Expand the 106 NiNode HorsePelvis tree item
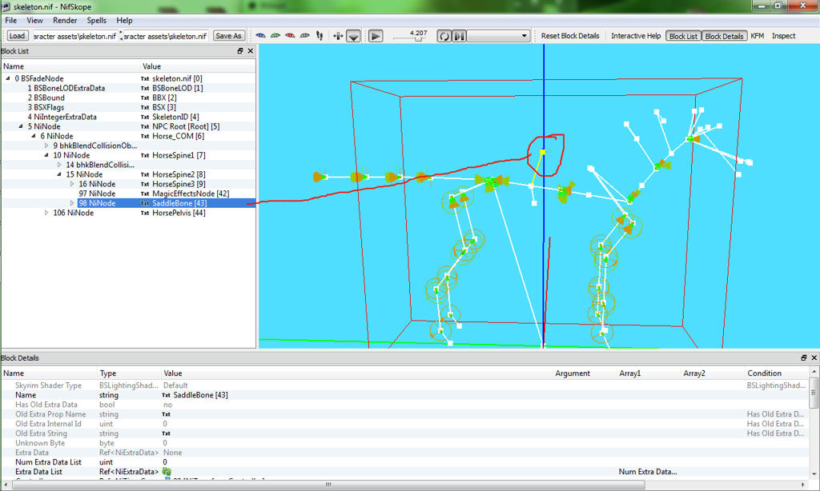The height and width of the screenshot is (491, 820). coord(46,214)
